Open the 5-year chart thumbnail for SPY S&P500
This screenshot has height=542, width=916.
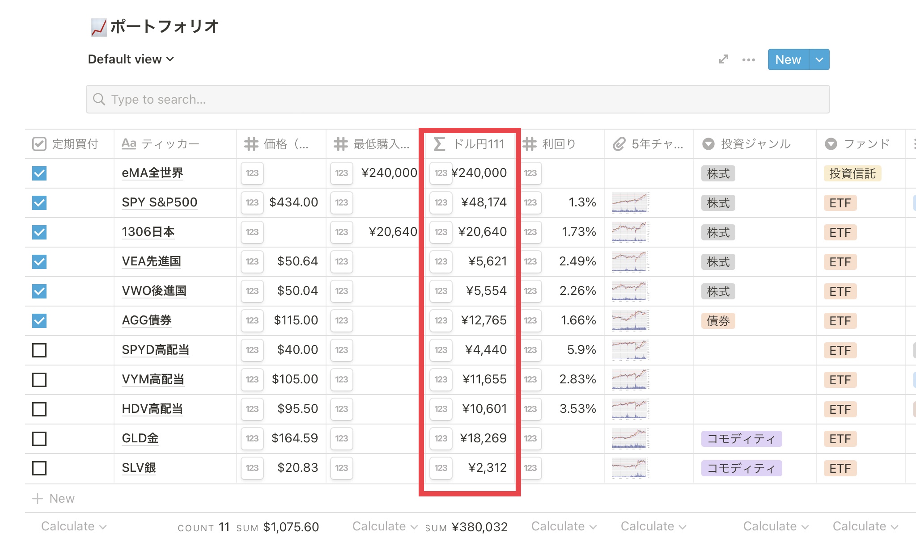tap(630, 203)
